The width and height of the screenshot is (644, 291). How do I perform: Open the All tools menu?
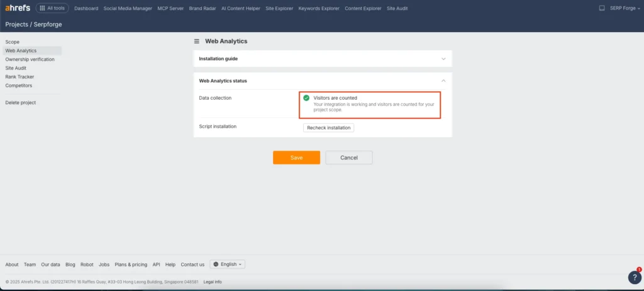tap(52, 8)
